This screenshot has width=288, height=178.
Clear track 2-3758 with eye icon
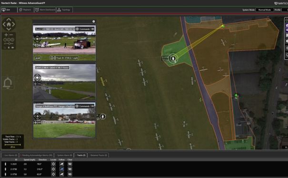click(70, 174)
